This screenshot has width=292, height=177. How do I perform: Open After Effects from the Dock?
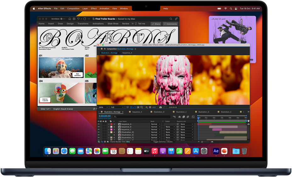[x=216, y=151]
